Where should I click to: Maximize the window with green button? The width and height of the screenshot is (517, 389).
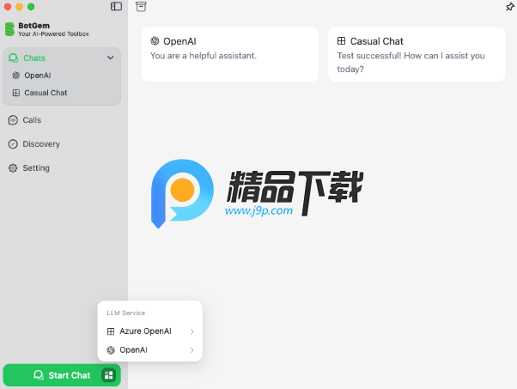coord(31,7)
